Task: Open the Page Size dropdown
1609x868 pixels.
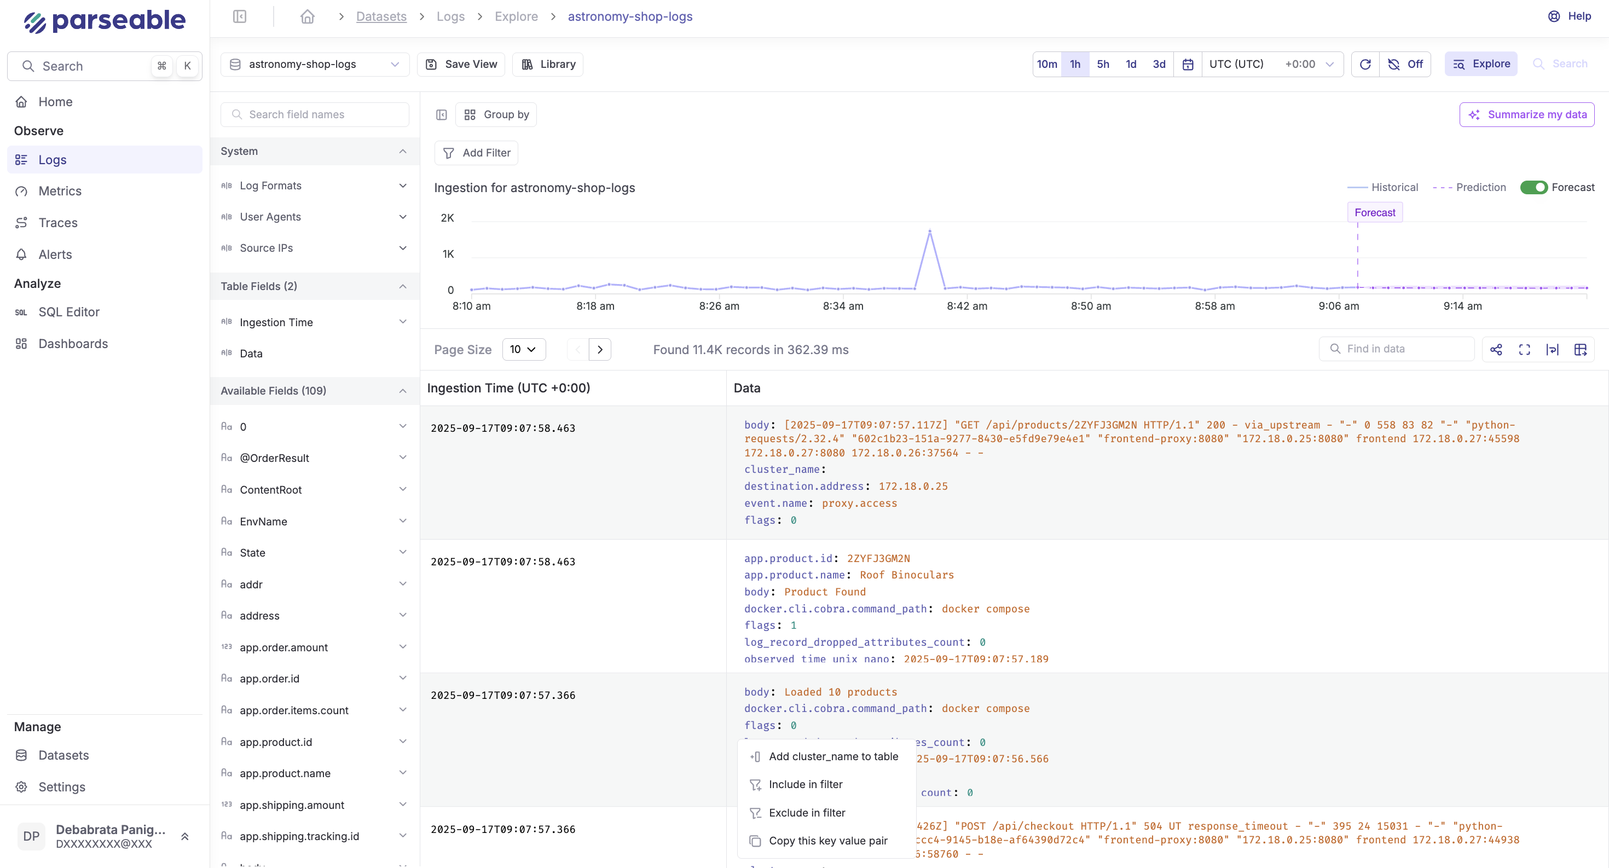Action: [523, 350]
